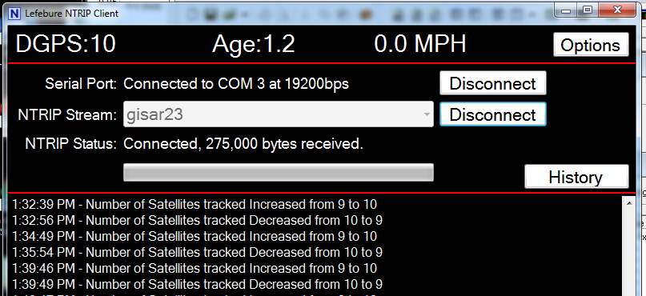This screenshot has height=296, width=646.
Task: Maximize the NTRIP Client window
Action: (588, 10)
